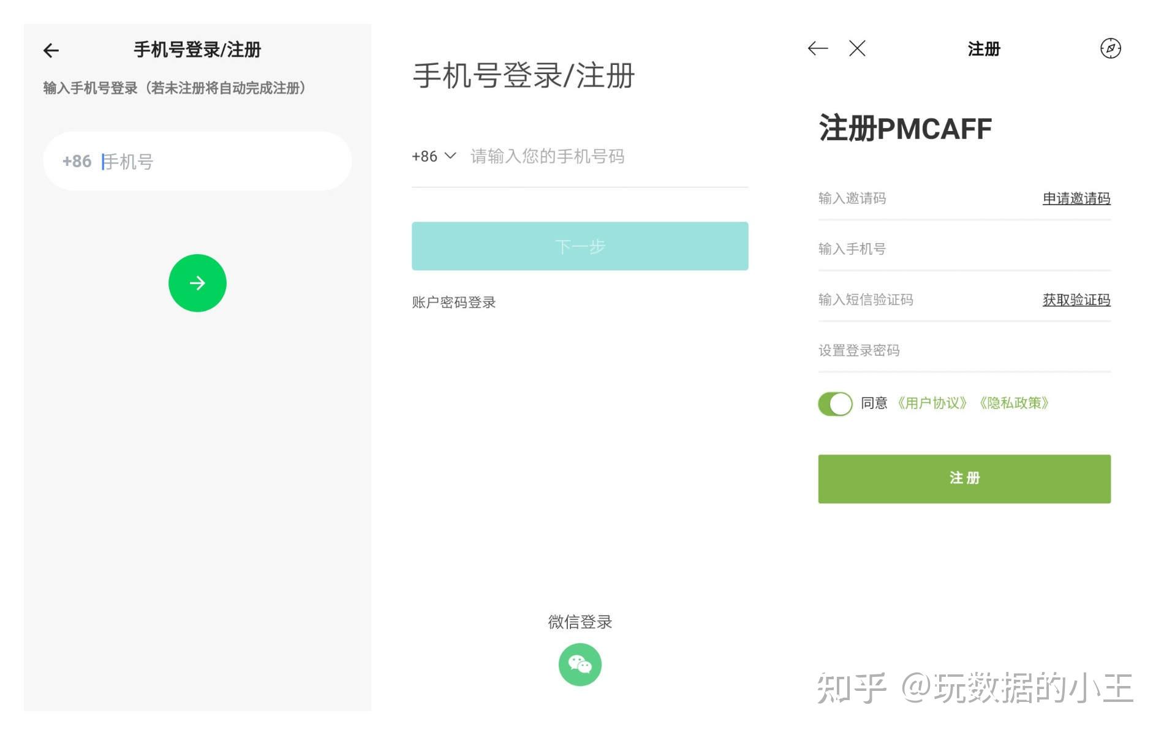
Task: Open the 《隐私政策》 link
Action: (1014, 403)
